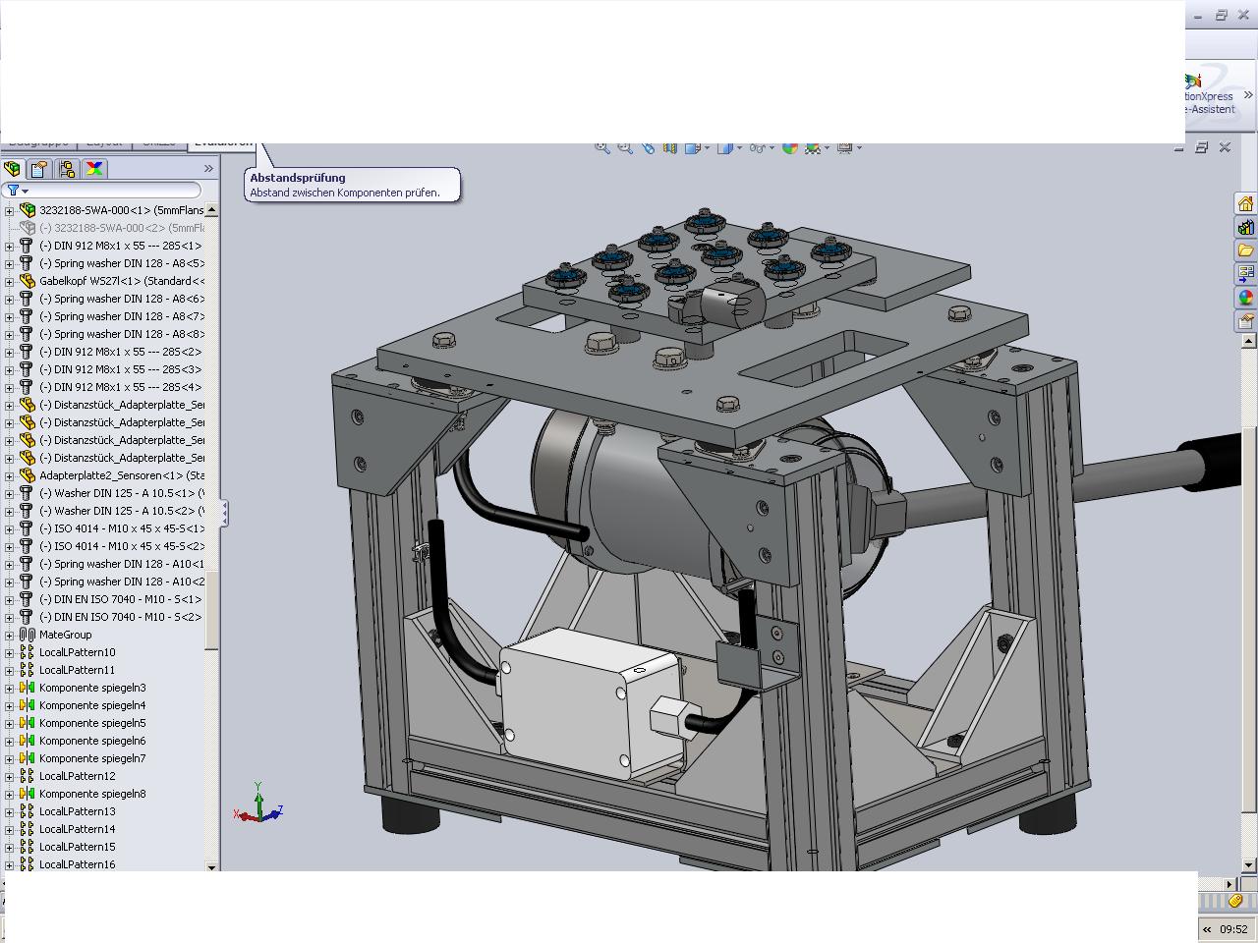The height and width of the screenshot is (943, 1258).
Task: Select Spring washer DIN 128 - A8<7>
Action: 121,316
